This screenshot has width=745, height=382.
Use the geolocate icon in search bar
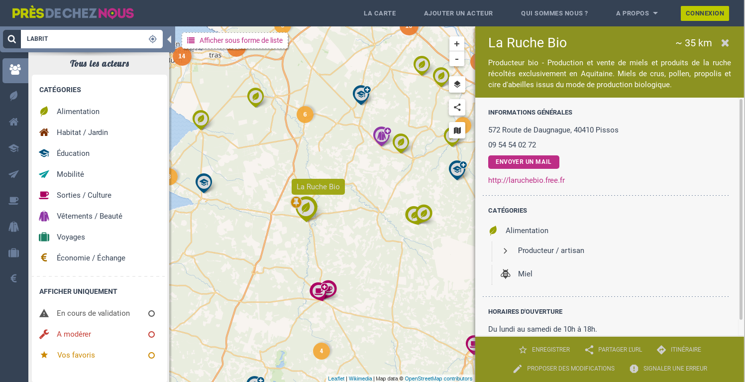pyautogui.click(x=153, y=39)
